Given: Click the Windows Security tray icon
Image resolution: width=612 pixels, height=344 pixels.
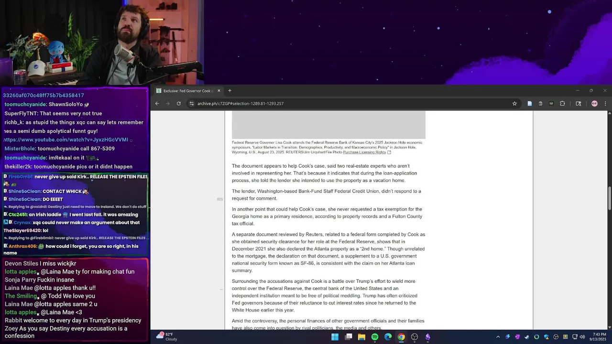Looking at the screenshot, I should pos(546,337).
